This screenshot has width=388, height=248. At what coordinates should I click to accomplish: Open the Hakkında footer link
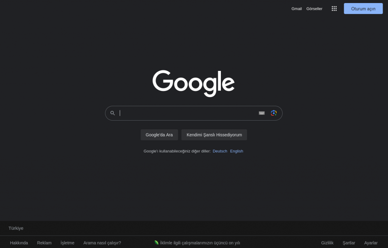coord(19,243)
